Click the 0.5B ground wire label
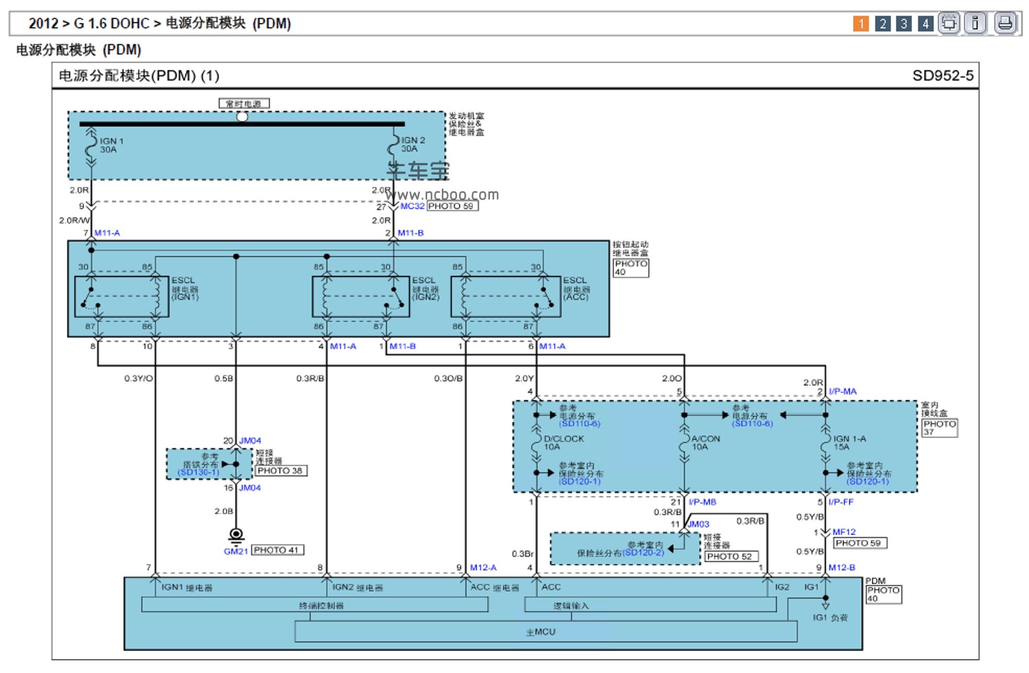 click(x=223, y=378)
